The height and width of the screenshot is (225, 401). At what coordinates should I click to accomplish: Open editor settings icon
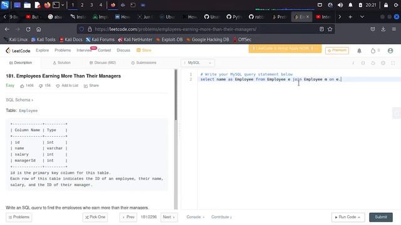click(383, 62)
